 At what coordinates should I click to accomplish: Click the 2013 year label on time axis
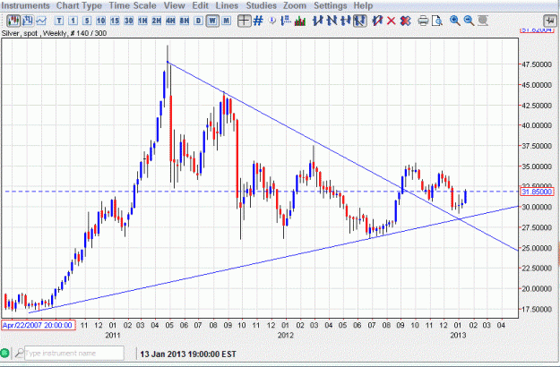click(x=458, y=336)
